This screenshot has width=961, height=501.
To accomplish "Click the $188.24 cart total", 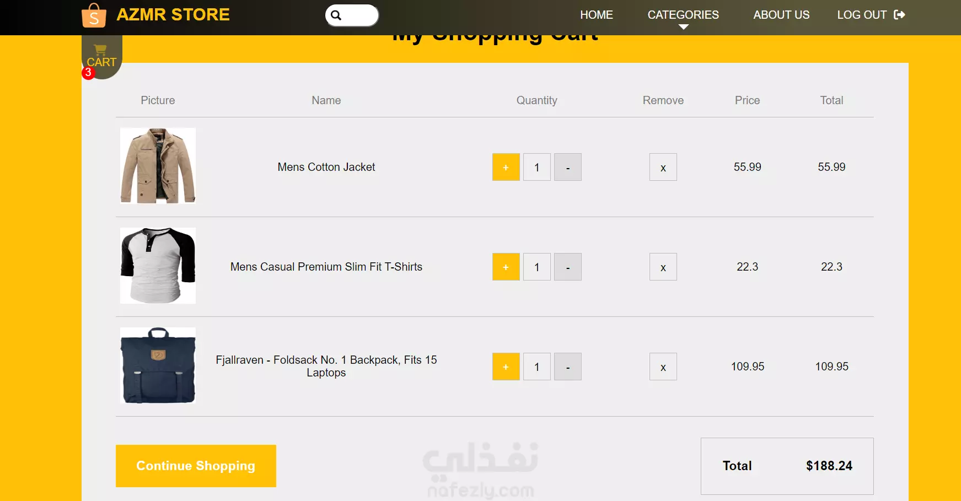I will (829, 466).
